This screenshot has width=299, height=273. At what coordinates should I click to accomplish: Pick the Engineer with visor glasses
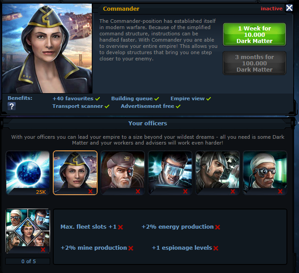(x=170, y=173)
